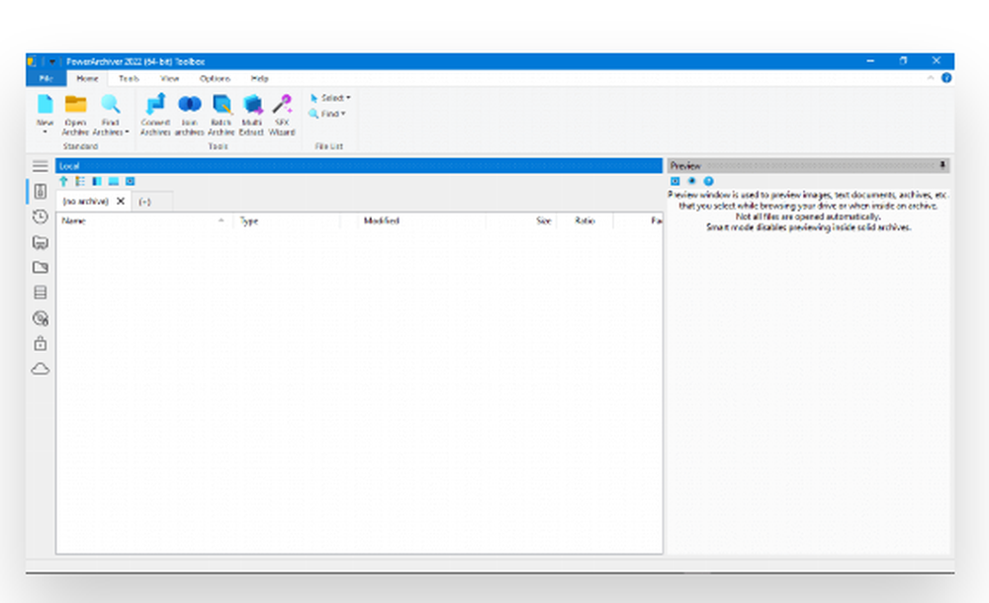Select the archive icon in left sidebar
The width and height of the screenshot is (989, 603).
[41, 191]
